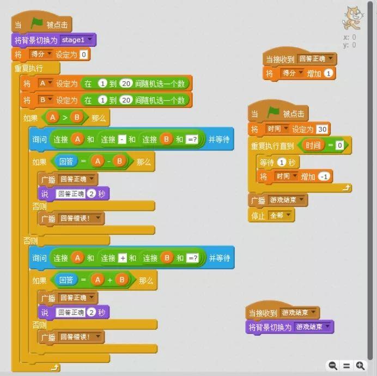Click the -1 field in 时间 增加 block
The width and height of the screenshot is (377, 376).
(324, 177)
